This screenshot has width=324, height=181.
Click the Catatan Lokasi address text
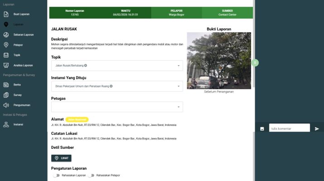[x=114, y=138]
